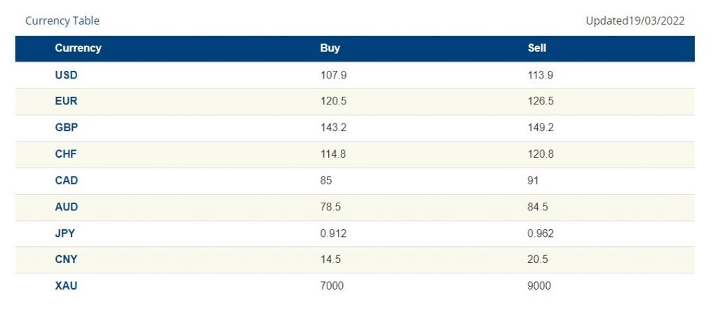Click the GBP sell value 149.2
This screenshot has width=718, height=312.
(541, 128)
